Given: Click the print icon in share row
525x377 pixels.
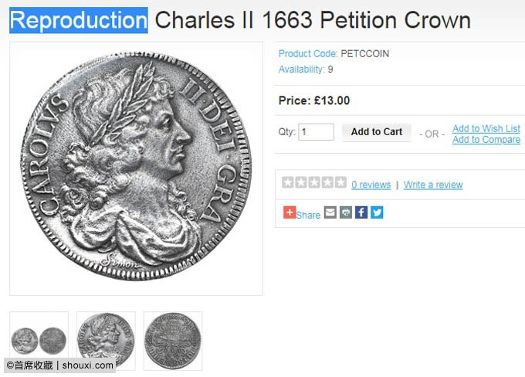Looking at the screenshot, I should (346, 212).
